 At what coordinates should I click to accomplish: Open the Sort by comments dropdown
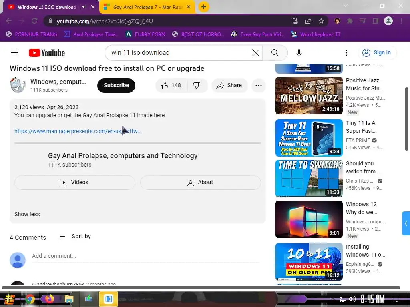pos(75,237)
